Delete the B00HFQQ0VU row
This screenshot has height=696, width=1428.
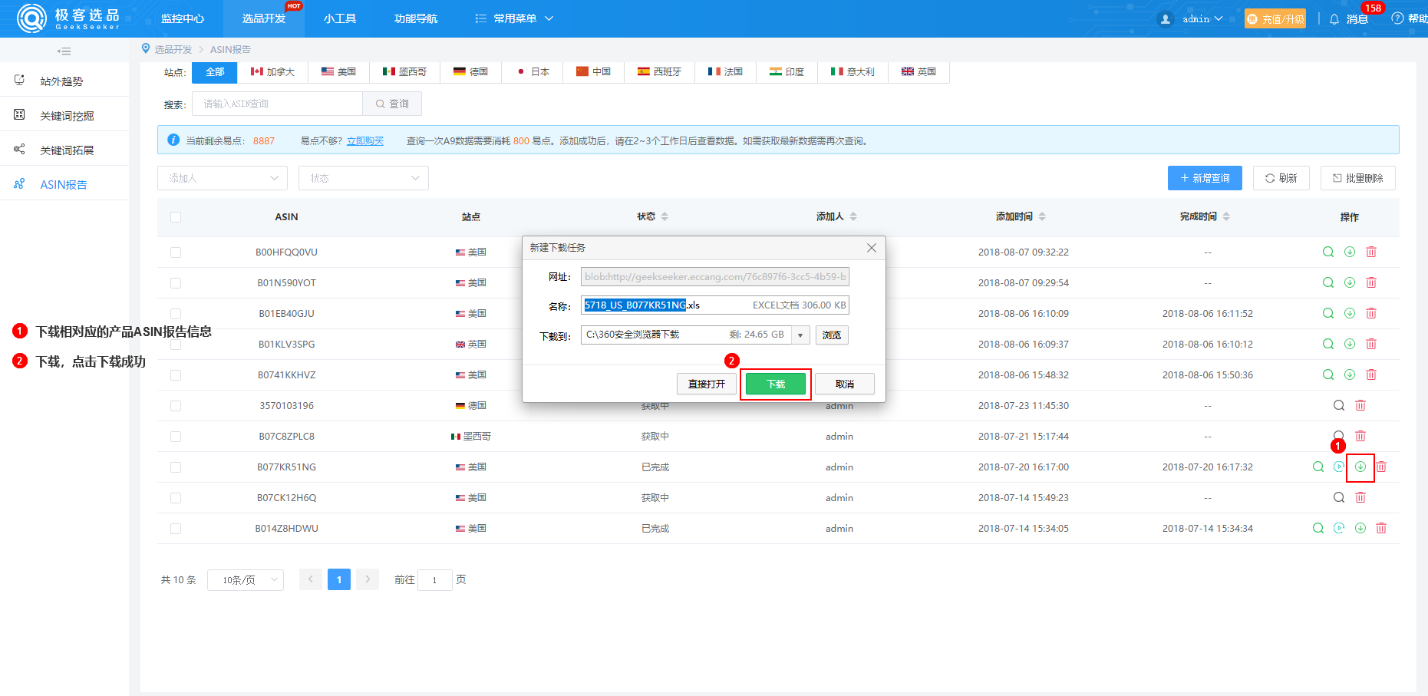pos(1371,252)
